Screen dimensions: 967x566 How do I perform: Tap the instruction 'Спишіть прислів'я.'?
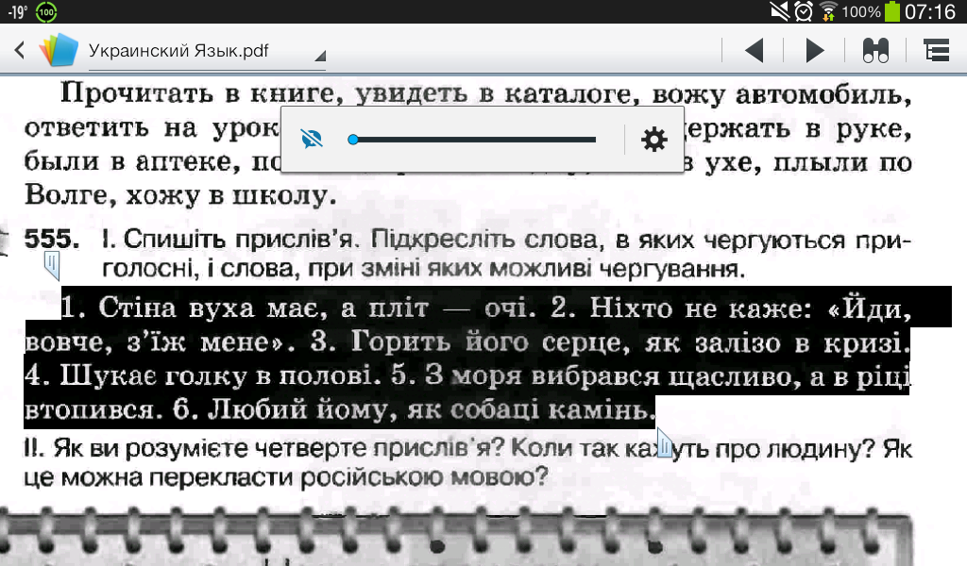point(240,239)
